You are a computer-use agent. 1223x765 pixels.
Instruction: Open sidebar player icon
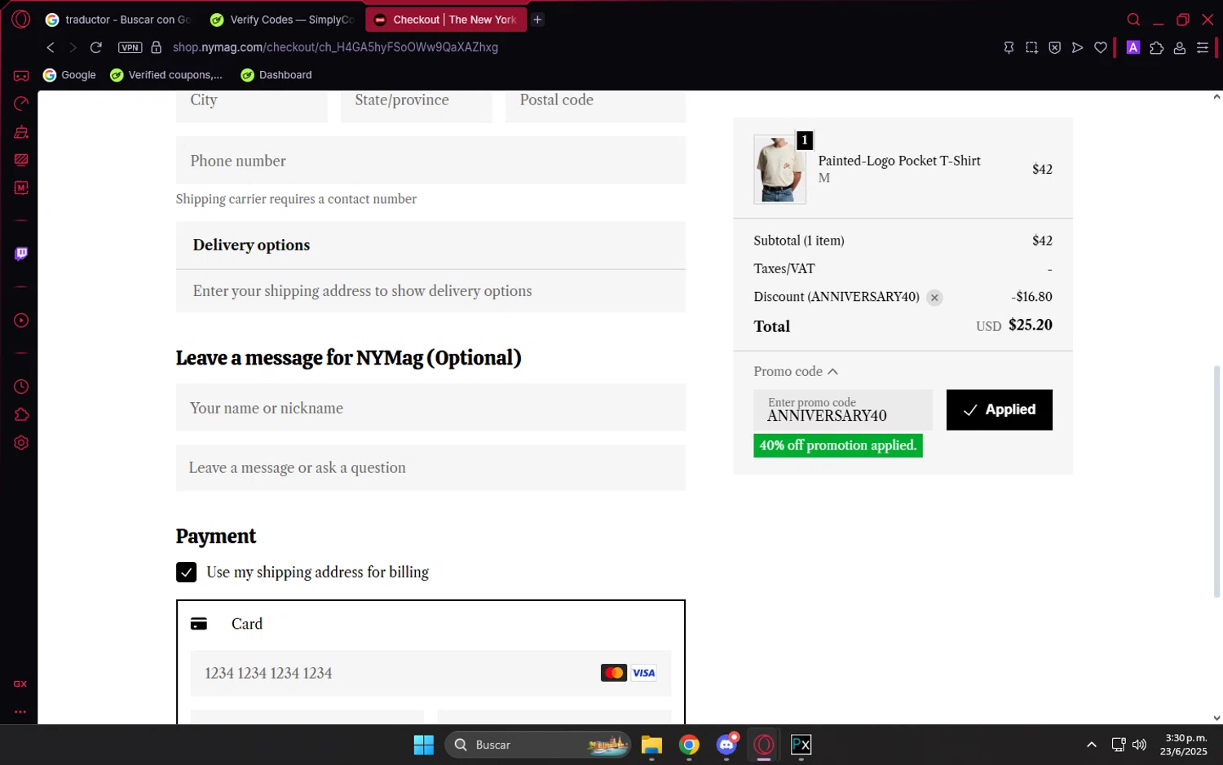[21, 321]
